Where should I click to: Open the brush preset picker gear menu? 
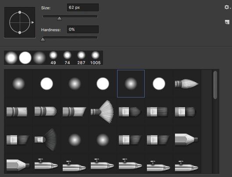point(228,7)
